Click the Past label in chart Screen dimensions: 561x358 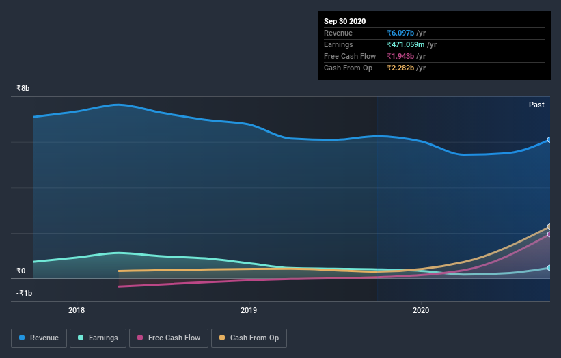[x=536, y=105]
